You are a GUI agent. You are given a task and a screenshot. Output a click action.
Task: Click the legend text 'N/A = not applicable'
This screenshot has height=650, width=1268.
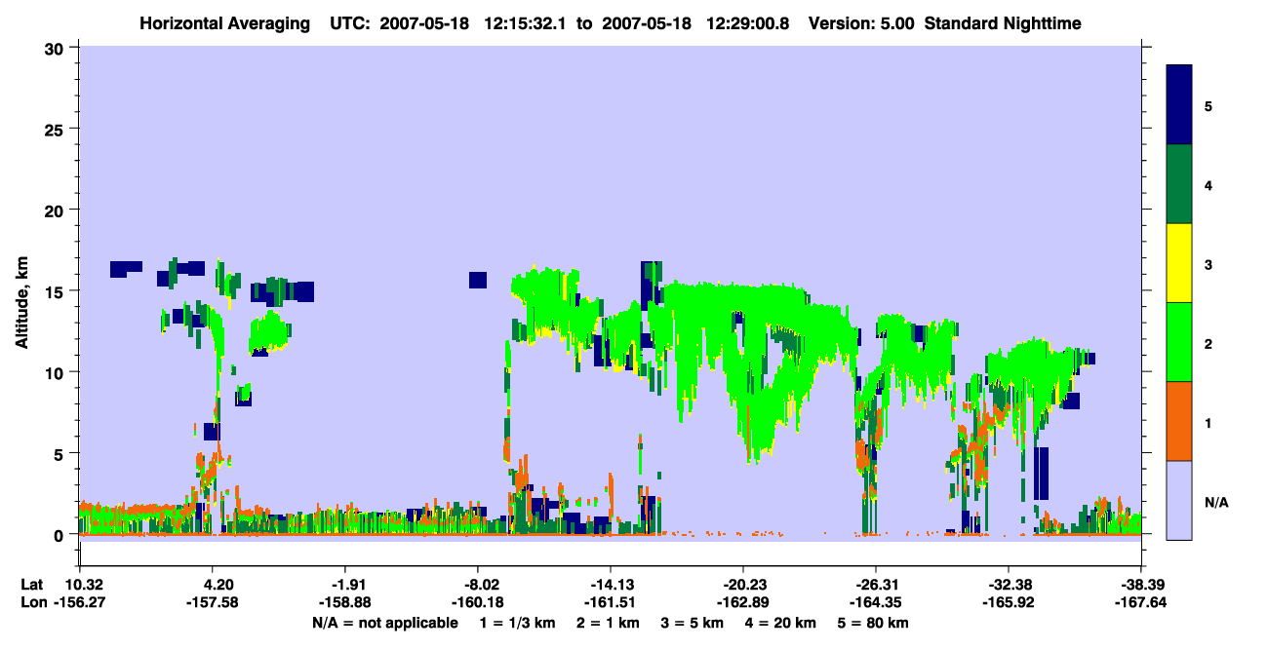pos(384,623)
